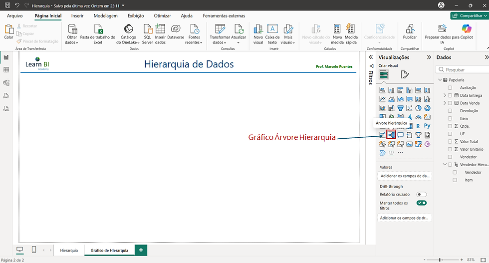Select the area chart visual
This screenshot has width=489, height=263.
(391, 99)
